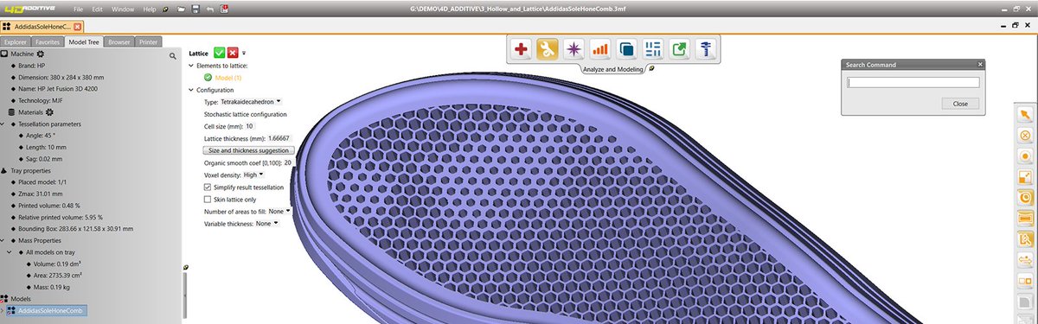Click the circled X tool in right toolbar
Viewport: 1038px width, 324px height.
(1025, 136)
